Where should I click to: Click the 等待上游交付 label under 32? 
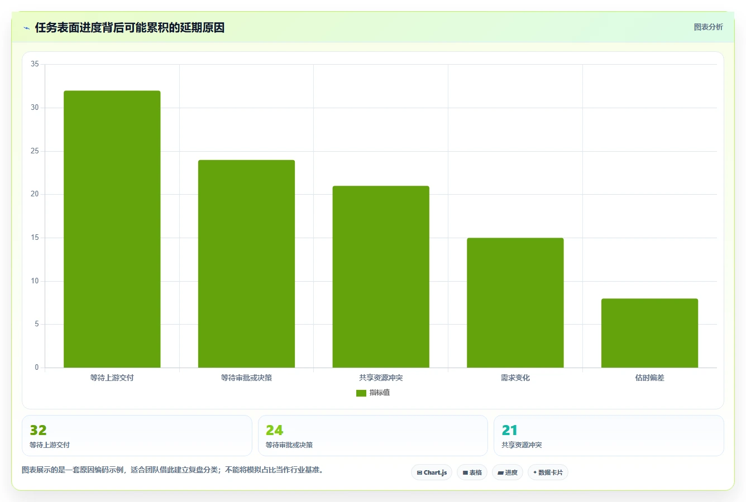50,445
